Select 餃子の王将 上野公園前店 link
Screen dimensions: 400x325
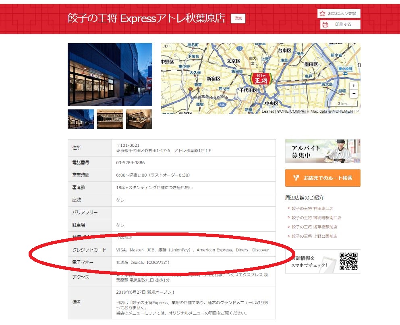(x=315, y=236)
